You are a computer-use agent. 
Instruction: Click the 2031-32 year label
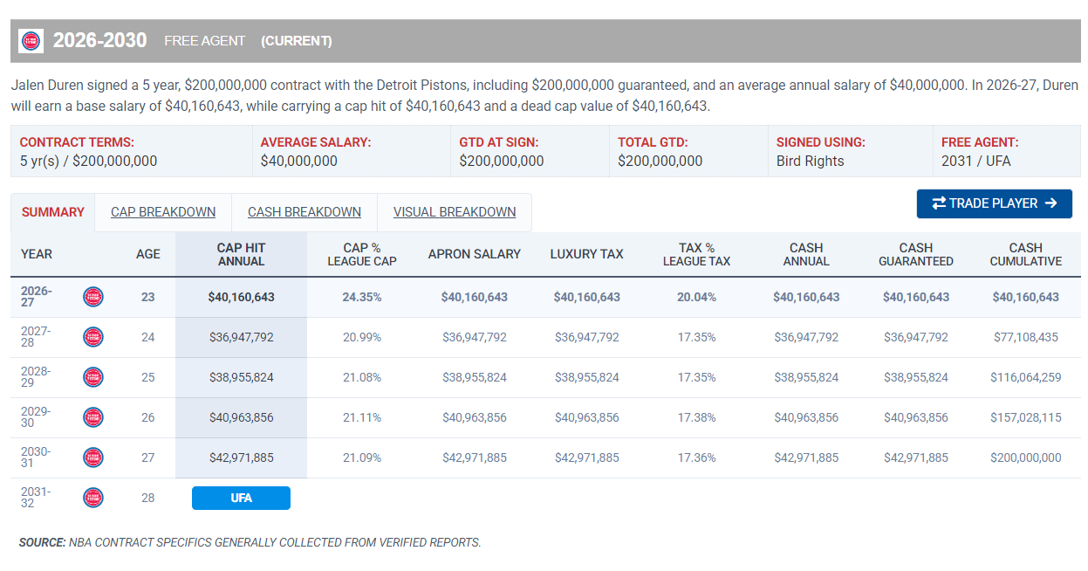tap(36, 498)
